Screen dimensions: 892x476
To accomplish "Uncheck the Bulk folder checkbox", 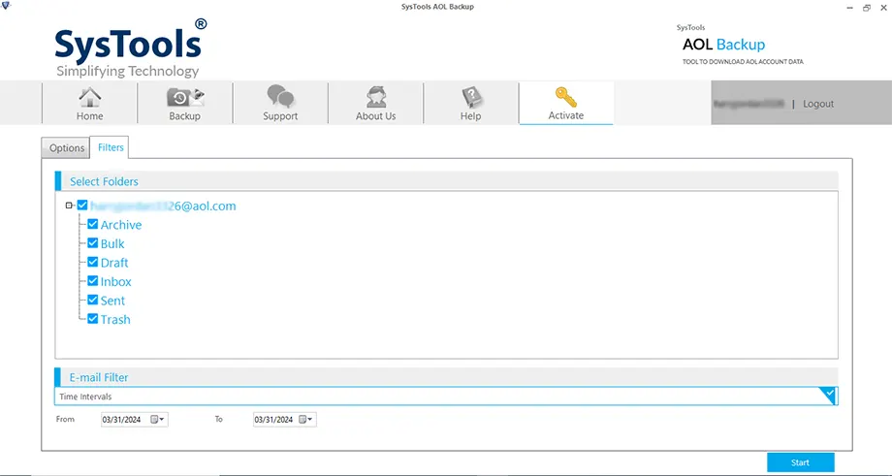I will tap(93, 242).
